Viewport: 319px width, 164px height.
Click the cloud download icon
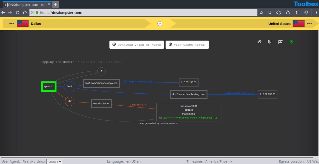[x=279, y=13]
